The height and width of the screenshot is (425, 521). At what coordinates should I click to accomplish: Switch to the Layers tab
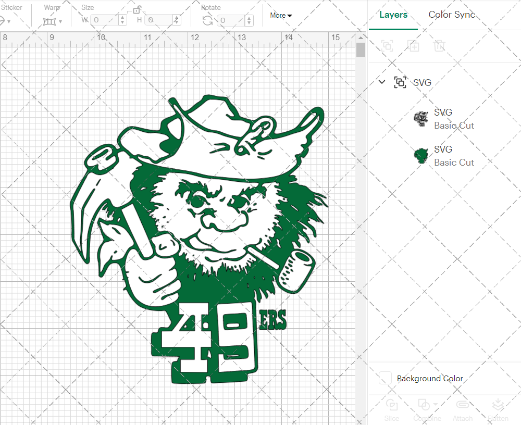point(393,15)
